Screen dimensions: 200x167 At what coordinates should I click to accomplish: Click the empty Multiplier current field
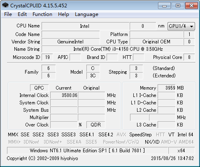[64, 117]
